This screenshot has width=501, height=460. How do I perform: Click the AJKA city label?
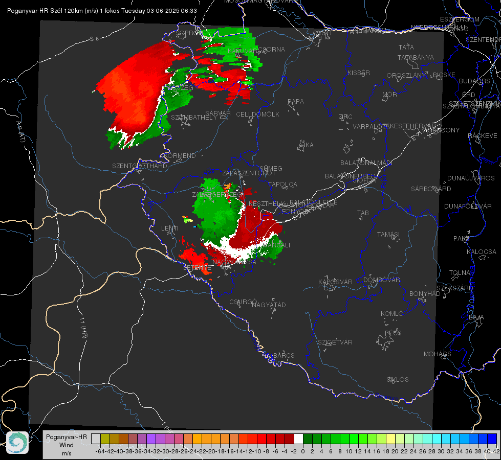[x=306, y=145]
